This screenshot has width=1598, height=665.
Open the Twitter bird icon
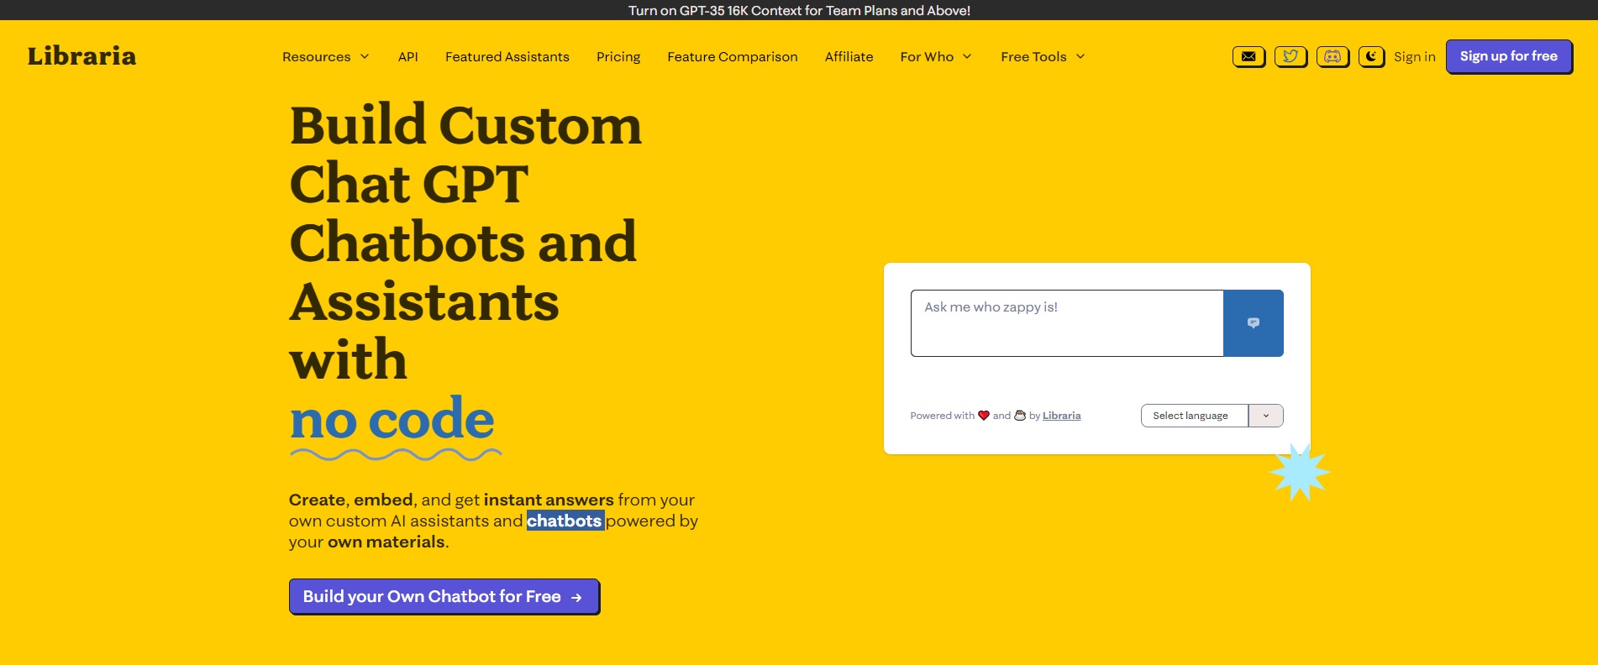tap(1290, 57)
